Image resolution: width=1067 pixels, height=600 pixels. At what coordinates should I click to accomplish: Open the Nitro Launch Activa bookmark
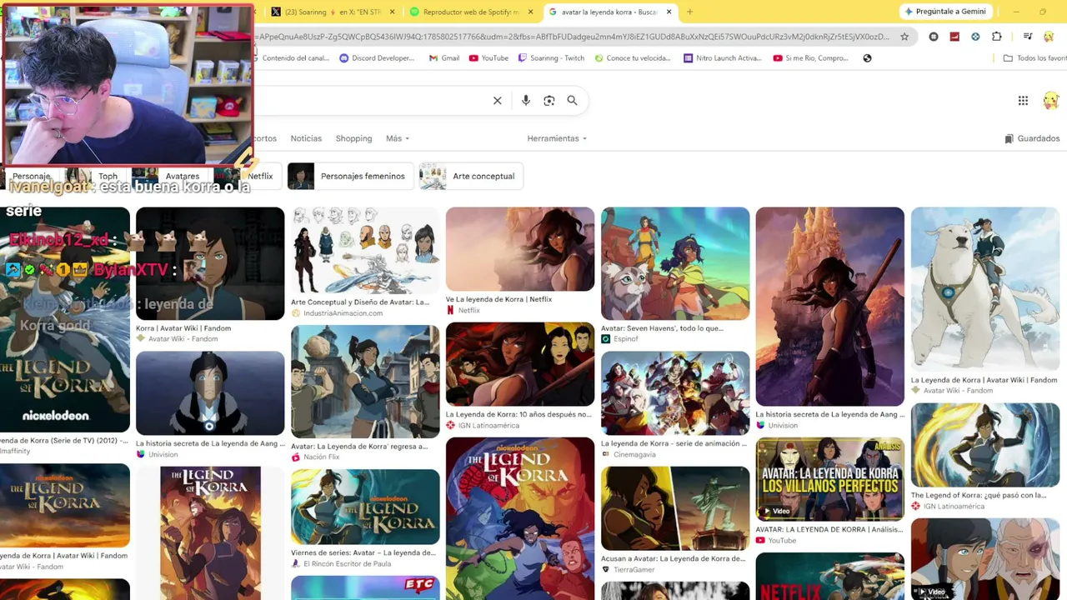pos(722,58)
